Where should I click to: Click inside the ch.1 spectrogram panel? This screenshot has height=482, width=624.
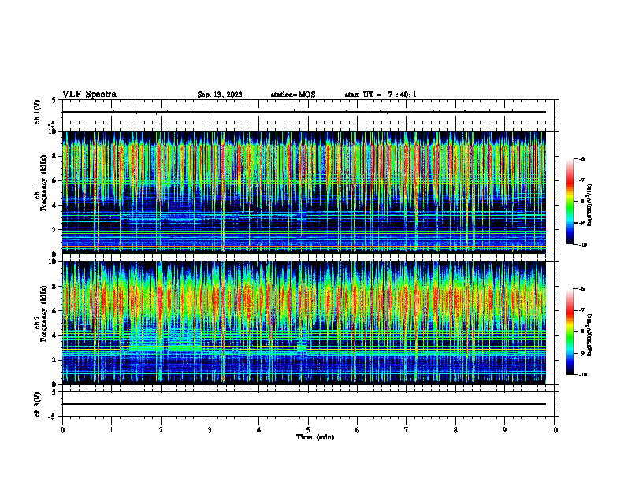[x=304, y=192]
